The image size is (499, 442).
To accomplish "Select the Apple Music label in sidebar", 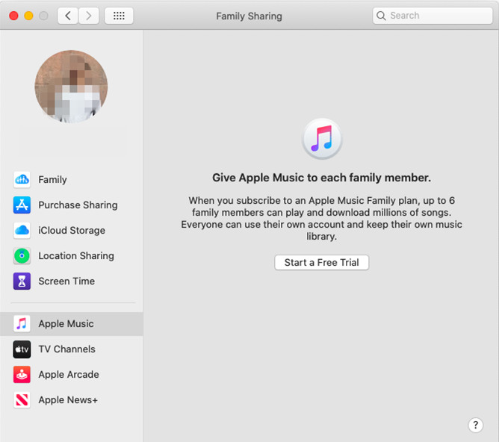I will pos(66,324).
